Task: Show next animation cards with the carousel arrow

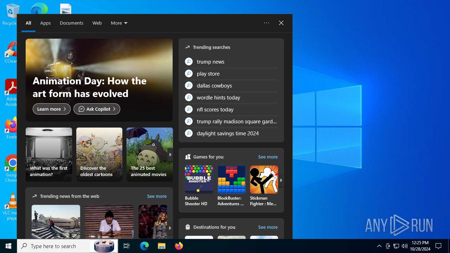Action: pyautogui.click(x=170, y=155)
